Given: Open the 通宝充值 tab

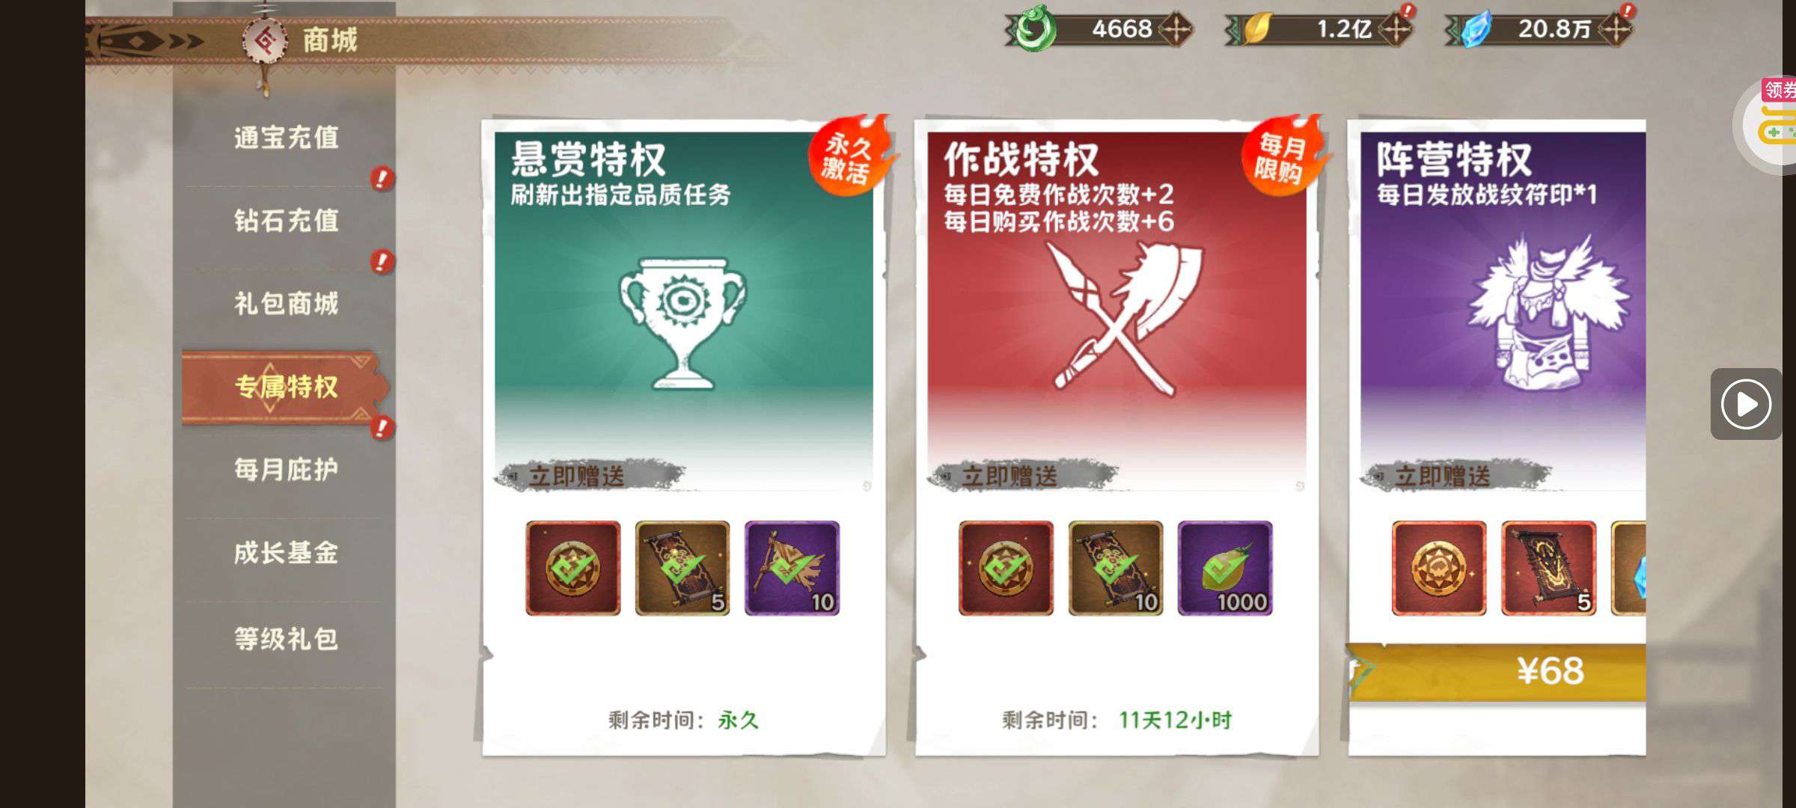Looking at the screenshot, I should coord(285,138).
